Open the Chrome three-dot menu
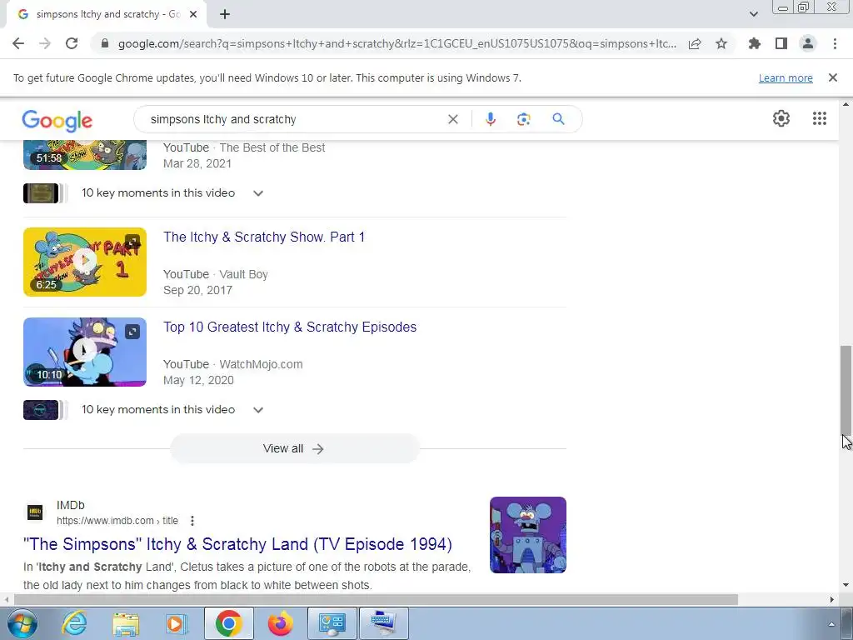Image resolution: width=853 pixels, height=640 pixels. pyautogui.click(x=835, y=43)
